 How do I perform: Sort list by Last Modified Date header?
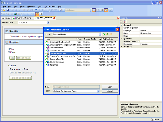click(108, 39)
